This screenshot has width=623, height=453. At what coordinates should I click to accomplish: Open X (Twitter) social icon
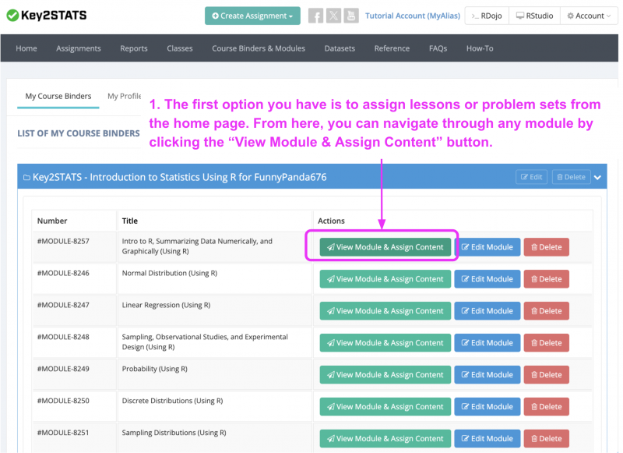[334, 16]
